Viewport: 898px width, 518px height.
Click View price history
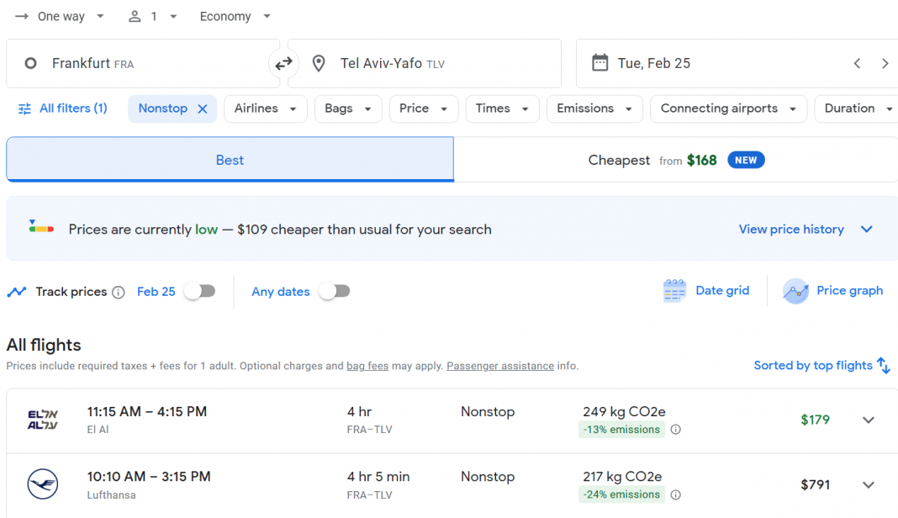[790, 229]
